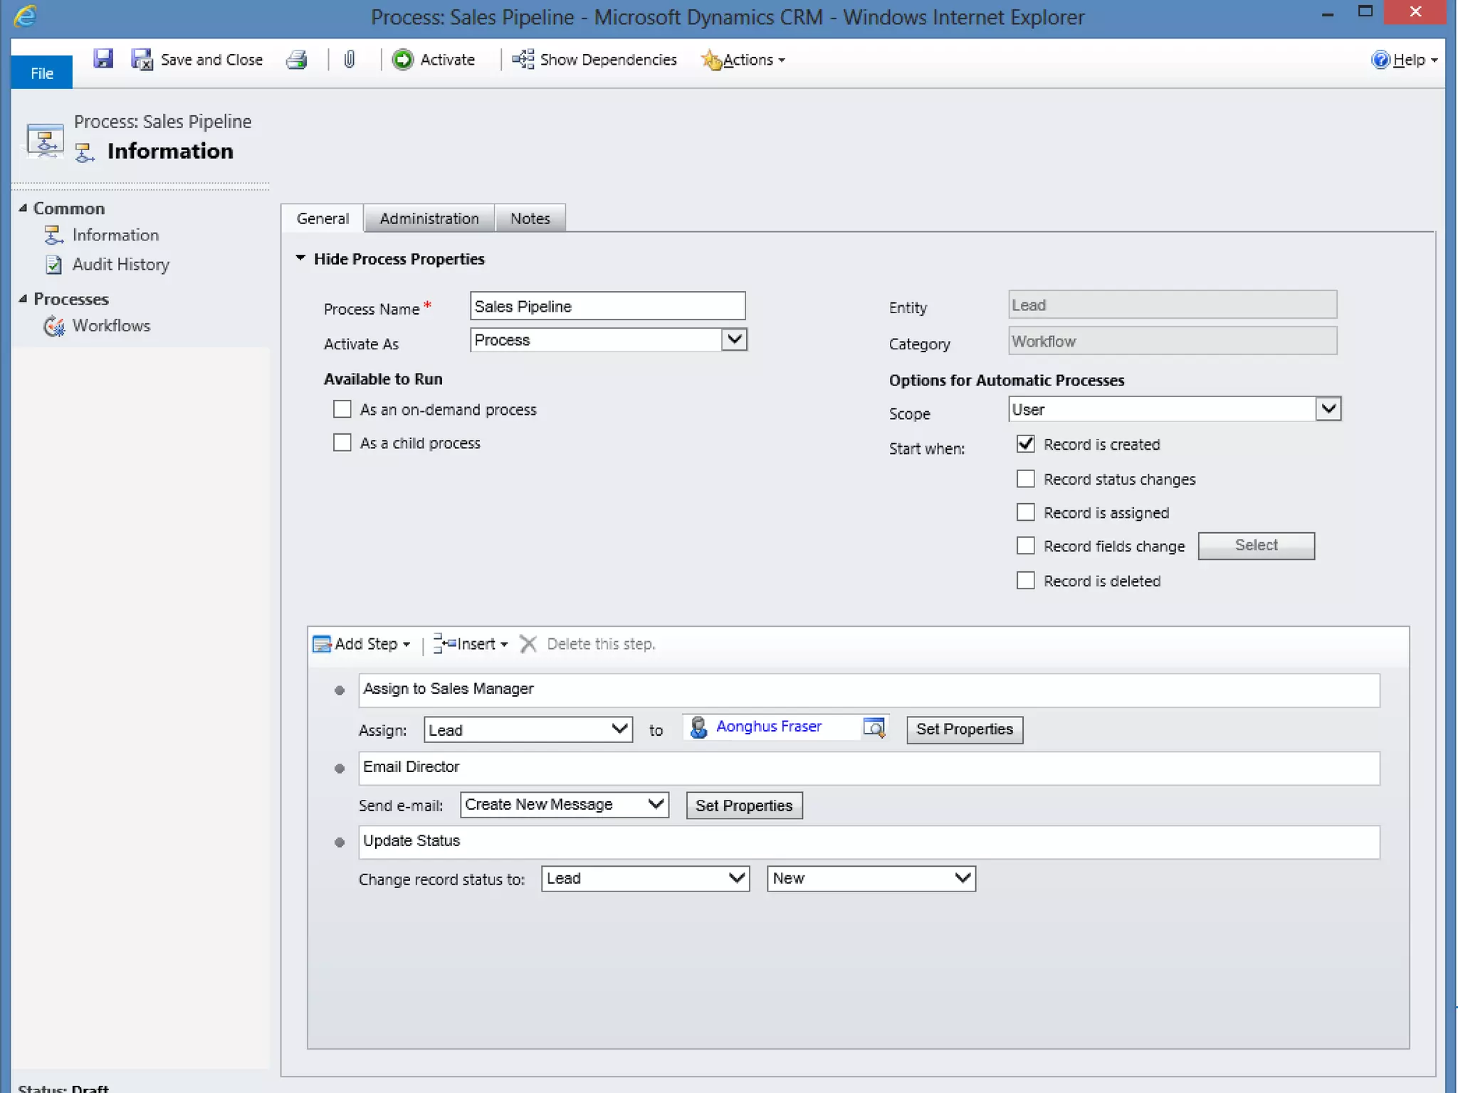
Task: Click the Aonghus Fraser link
Action: [x=768, y=727]
